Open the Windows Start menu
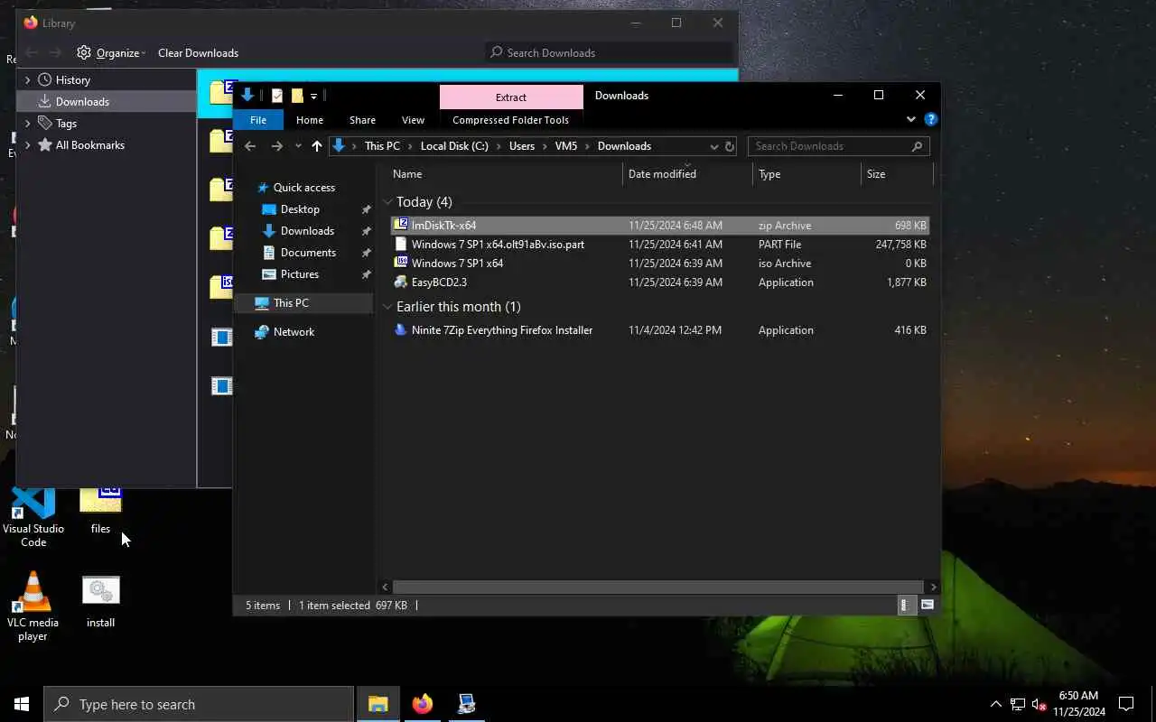Image resolution: width=1156 pixels, height=722 pixels. click(22, 704)
